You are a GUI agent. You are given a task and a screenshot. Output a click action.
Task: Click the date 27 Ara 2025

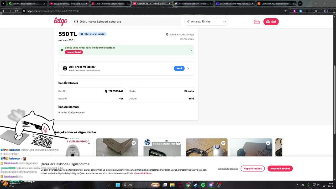click(x=187, y=39)
